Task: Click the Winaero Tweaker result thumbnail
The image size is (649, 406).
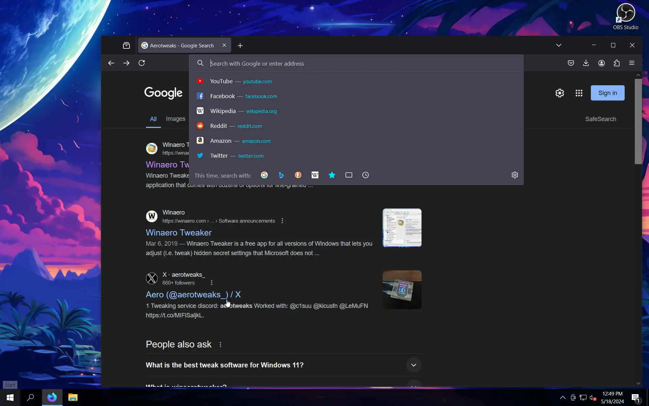Action: [402, 228]
